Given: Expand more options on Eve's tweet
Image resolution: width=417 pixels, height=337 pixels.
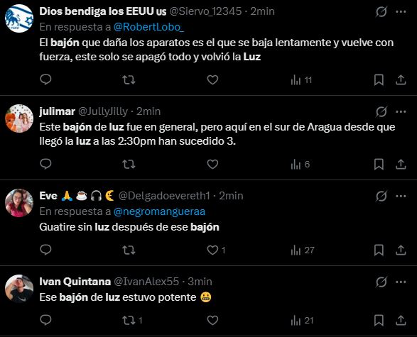Looking at the screenshot, I should click(x=401, y=196).
